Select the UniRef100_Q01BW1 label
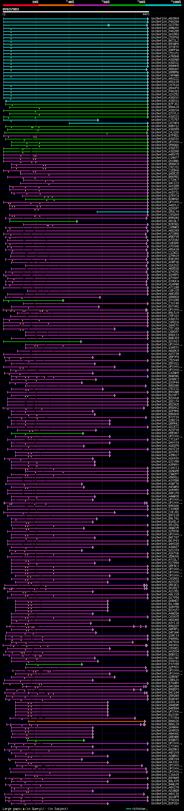 tap(165, 161)
